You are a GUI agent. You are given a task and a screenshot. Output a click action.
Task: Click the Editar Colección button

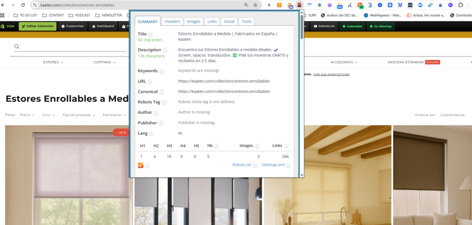click(x=37, y=26)
